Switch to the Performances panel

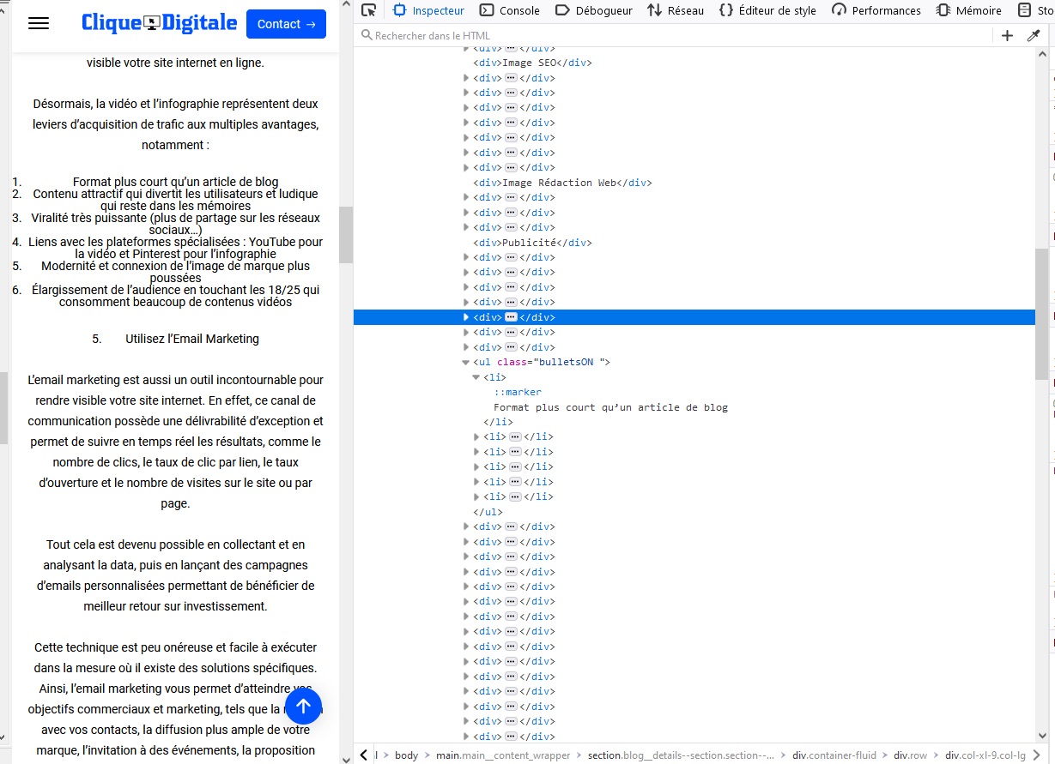[x=876, y=10]
